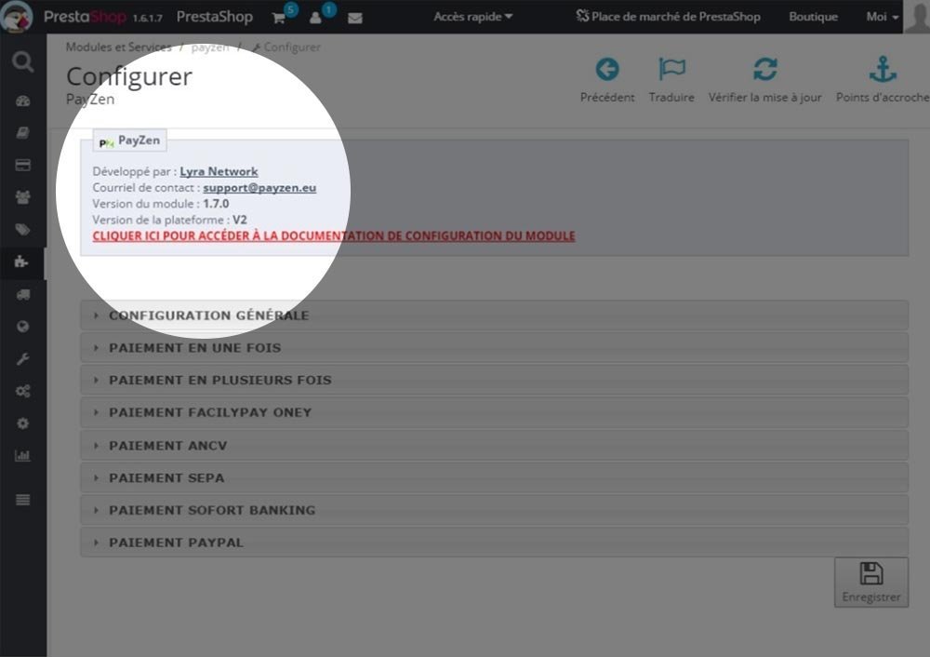Click support@payzen.eu email link
The width and height of the screenshot is (930, 657).
point(259,188)
